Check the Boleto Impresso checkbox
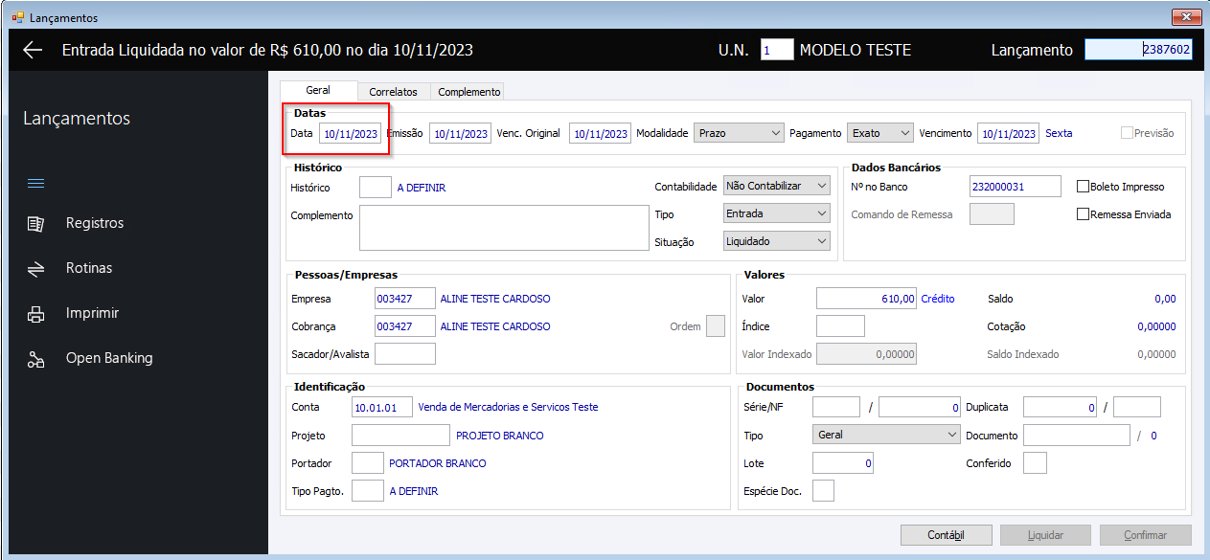Viewport: 1210px width, 560px height. click(x=1084, y=187)
